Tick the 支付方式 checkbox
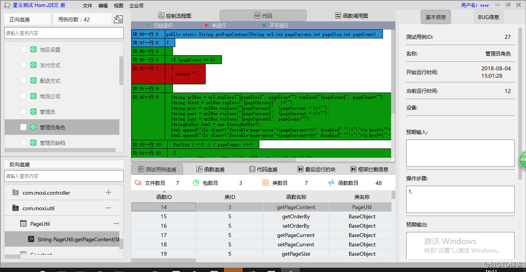526x272 pixels. 23,65
